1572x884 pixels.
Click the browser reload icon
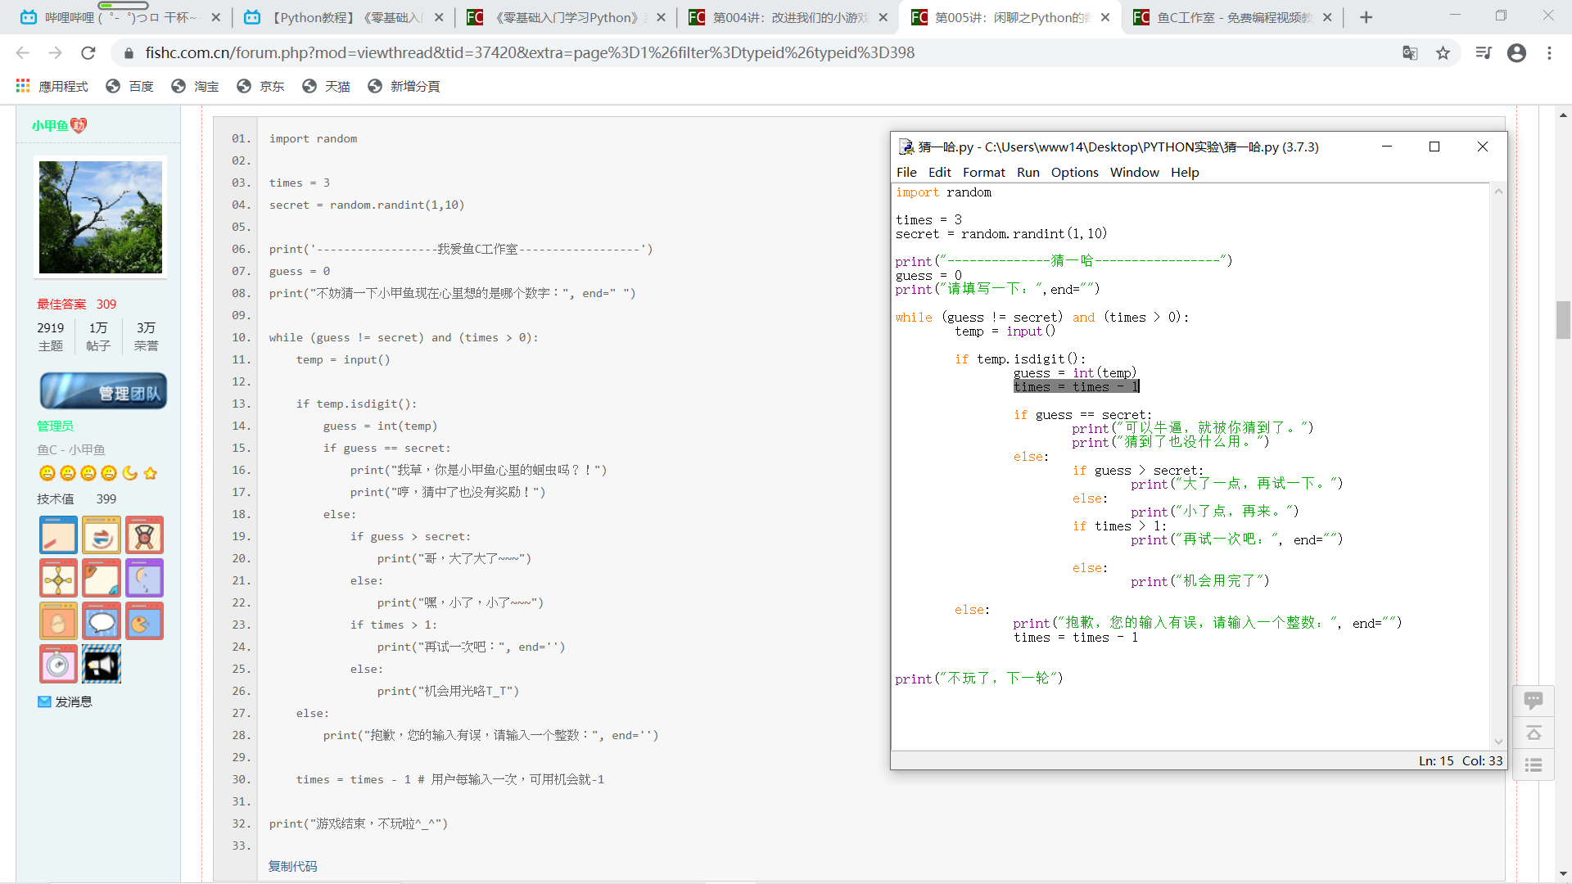(x=88, y=53)
